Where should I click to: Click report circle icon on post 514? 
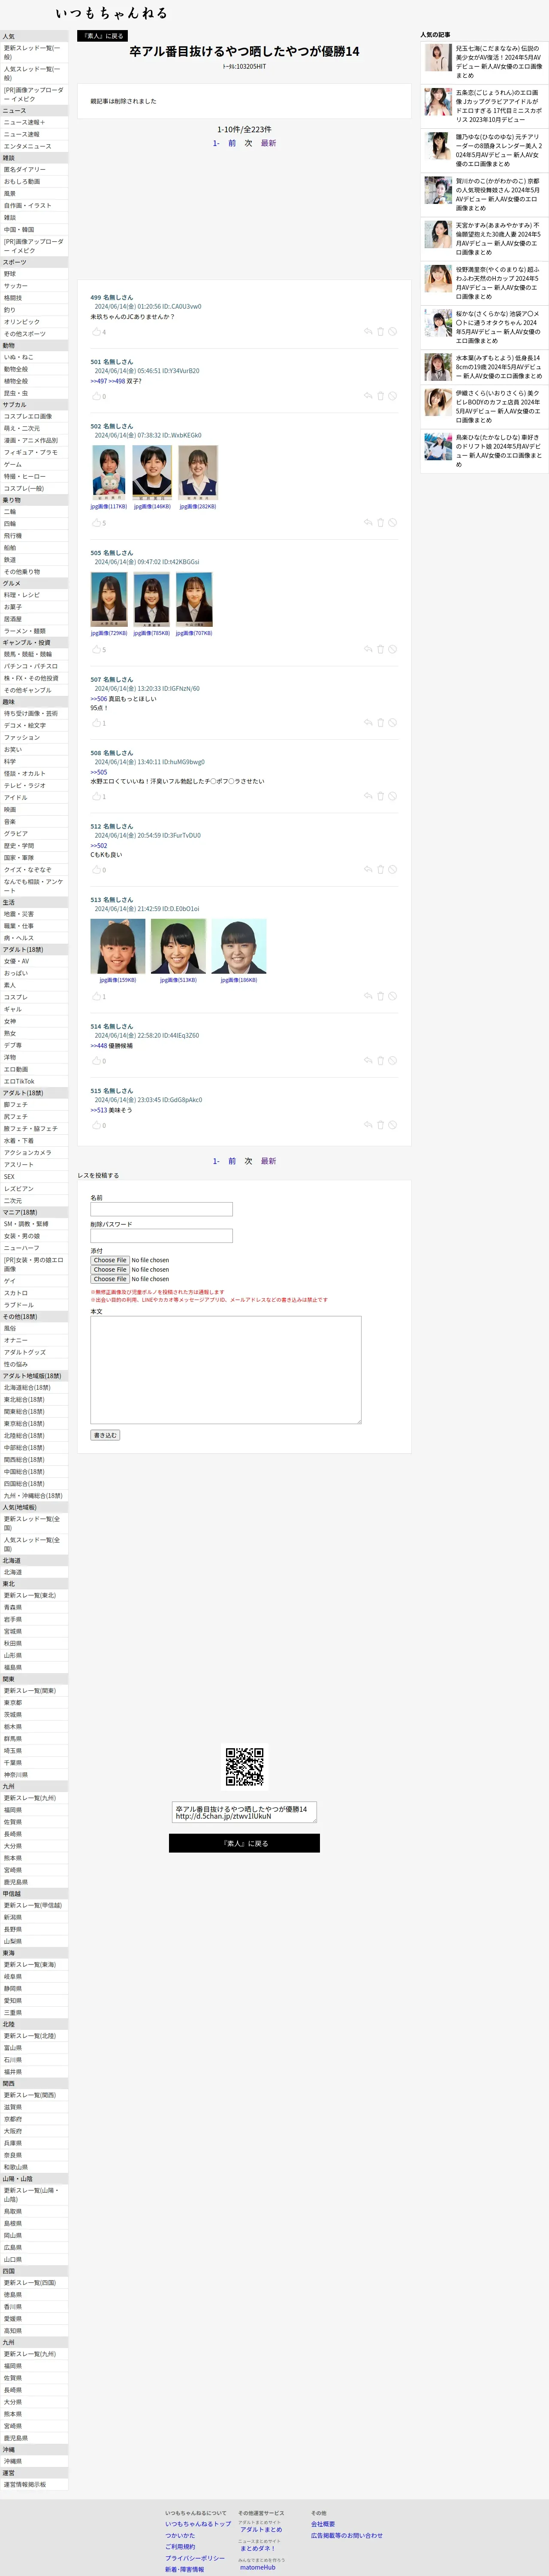point(392,1060)
